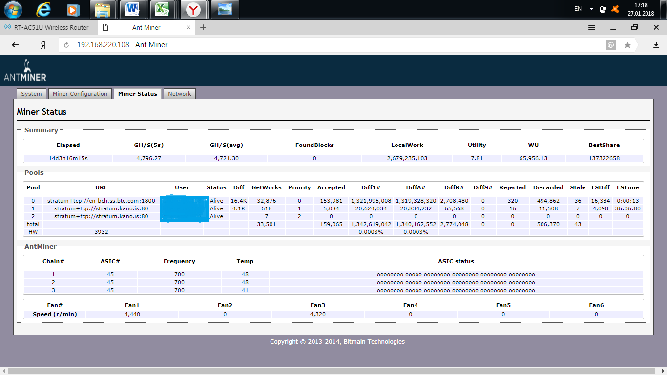Viewport: 667px width, 375px height.
Task: Launch Internet Explorer from taskbar
Action: coord(43,9)
